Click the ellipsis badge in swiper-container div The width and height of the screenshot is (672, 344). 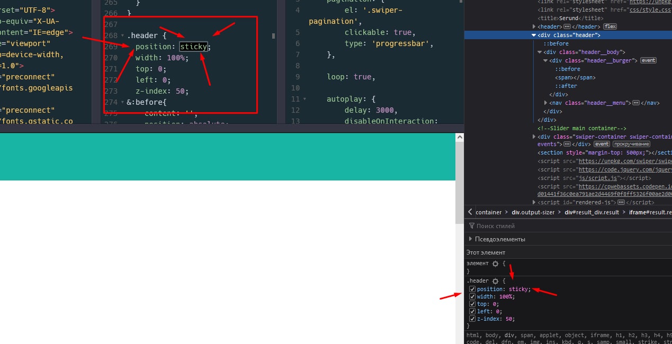pyautogui.click(x=567, y=144)
